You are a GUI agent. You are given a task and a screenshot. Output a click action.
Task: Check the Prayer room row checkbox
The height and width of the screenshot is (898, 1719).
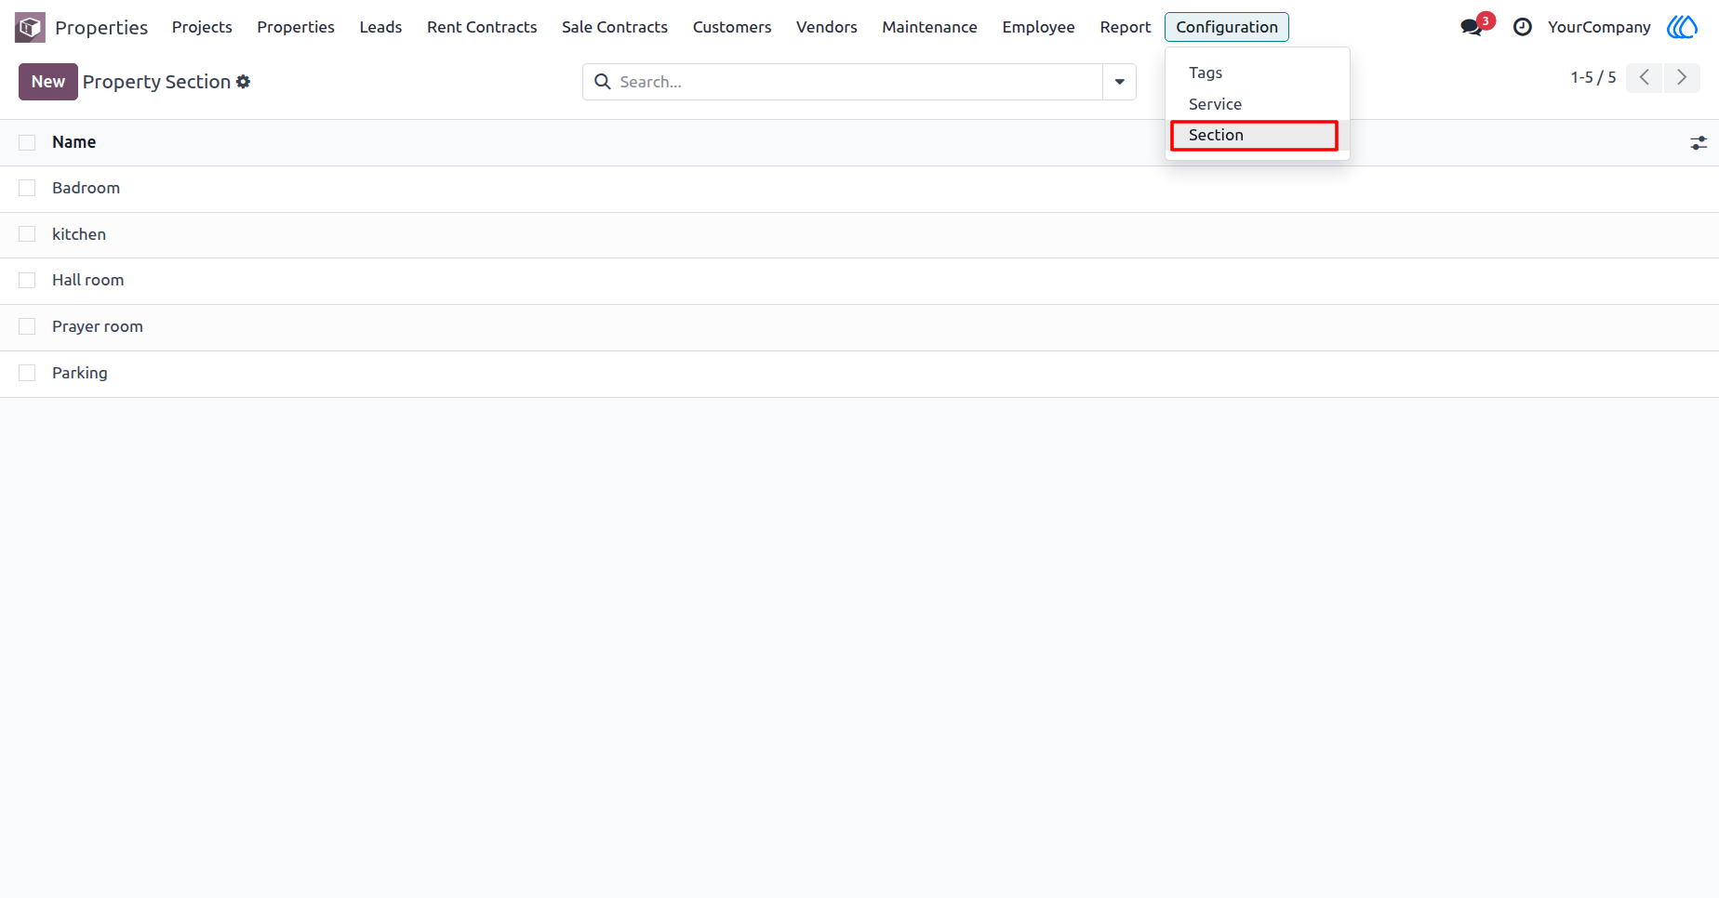(27, 326)
